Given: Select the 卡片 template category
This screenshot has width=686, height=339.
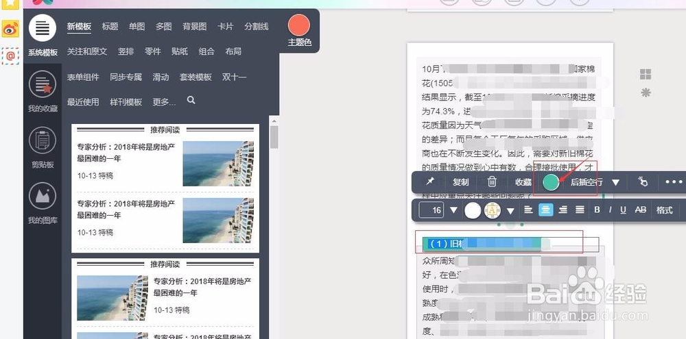Looking at the screenshot, I should pos(225,27).
